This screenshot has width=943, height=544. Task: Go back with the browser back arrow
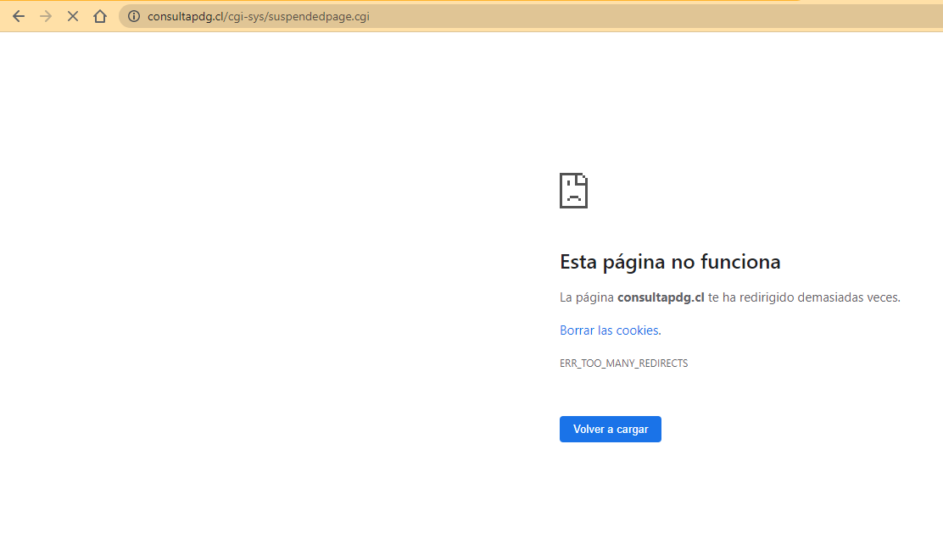(x=19, y=16)
